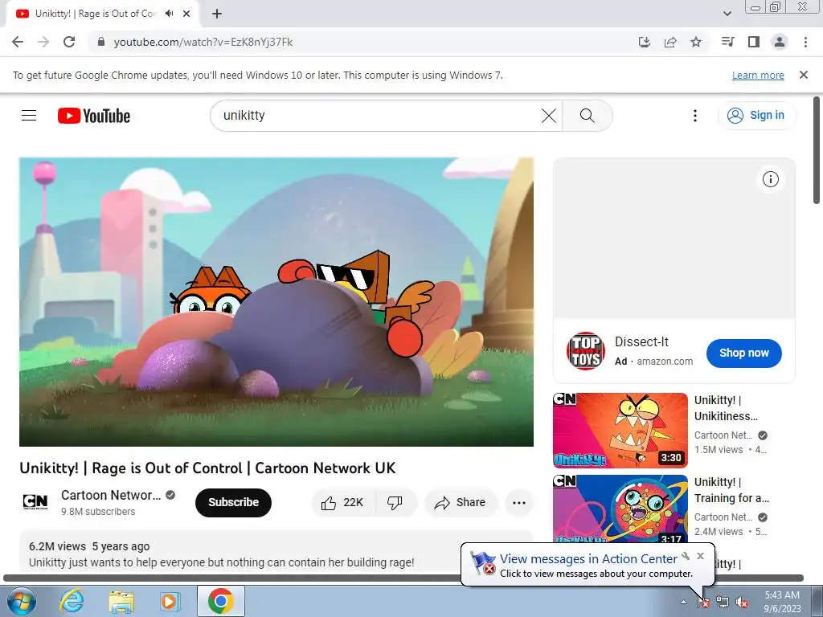This screenshot has height=617, width=823.
Task: Close the Unikitty YouTube tab
Action: [x=186, y=14]
